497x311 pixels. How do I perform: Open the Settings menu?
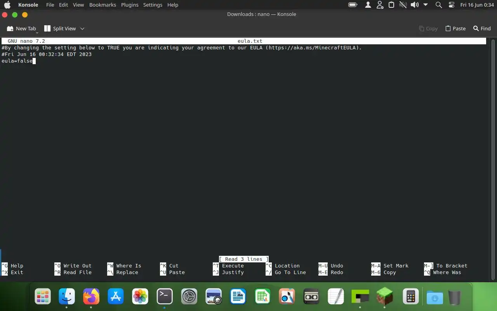pos(153,5)
